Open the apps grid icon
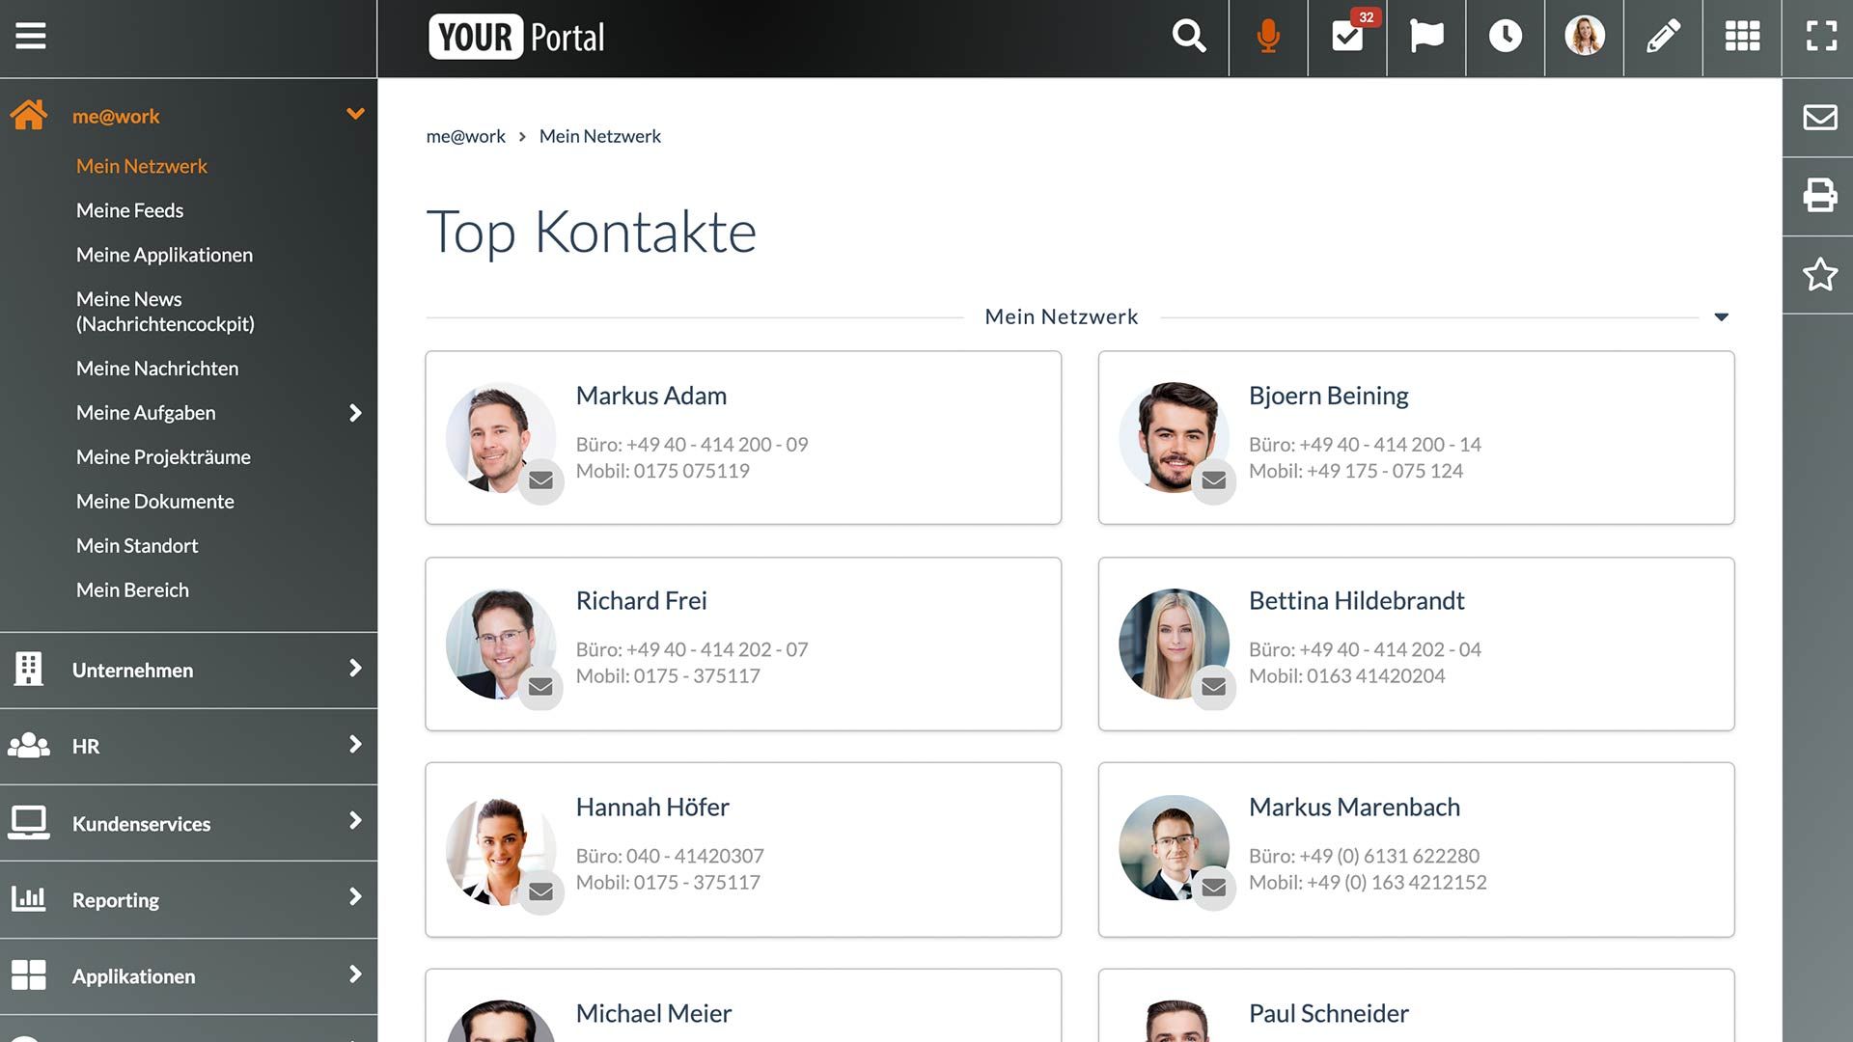This screenshot has width=1853, height=1042. [1742, 37]
